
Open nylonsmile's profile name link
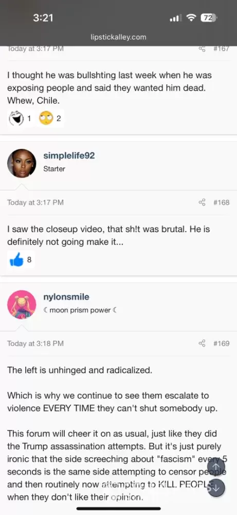point(66,297)
